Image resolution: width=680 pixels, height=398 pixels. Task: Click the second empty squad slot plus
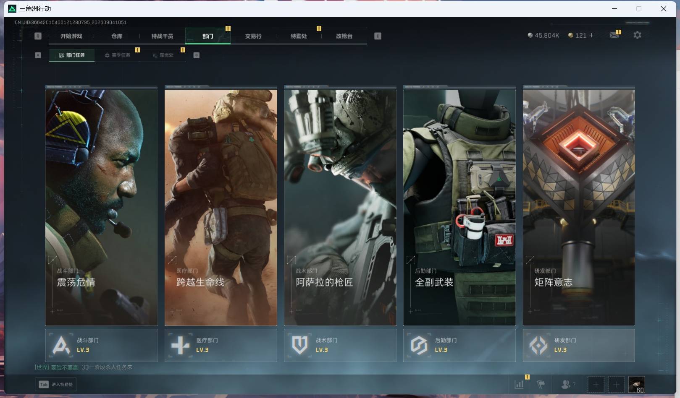pyautogui.click(x=616, y=384)
